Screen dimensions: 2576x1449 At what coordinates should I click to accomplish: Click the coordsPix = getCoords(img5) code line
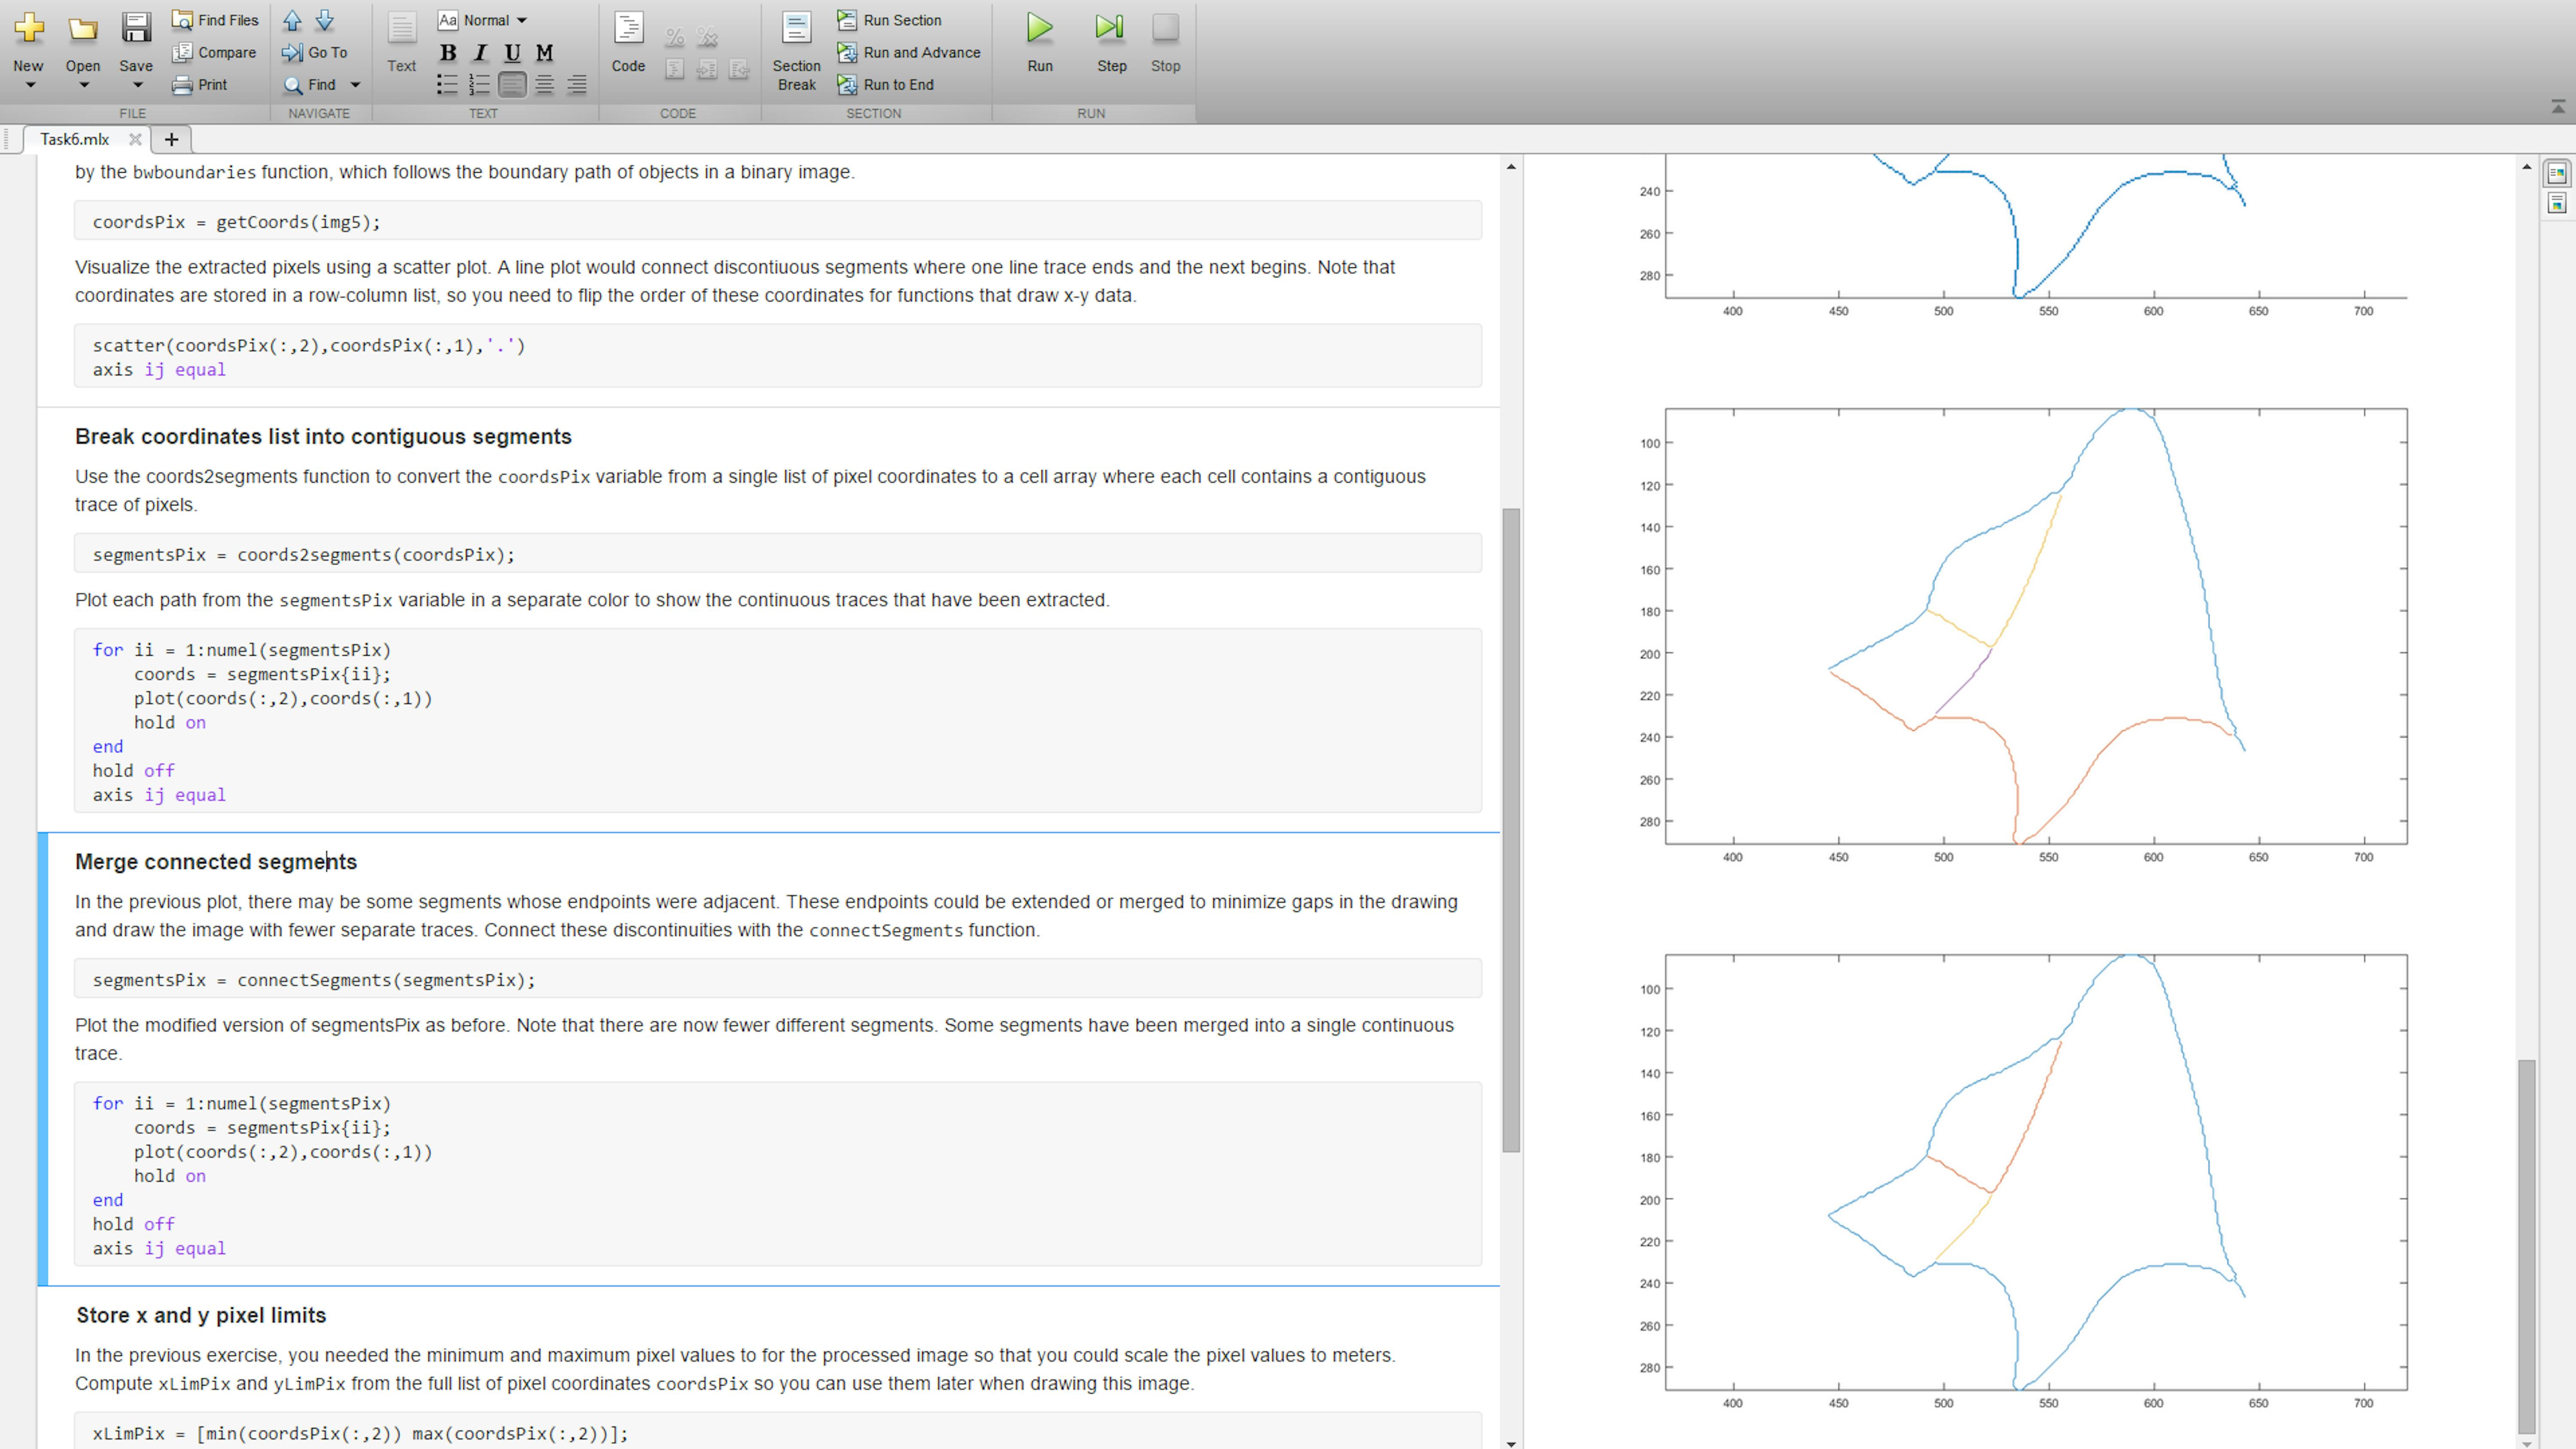777,222
